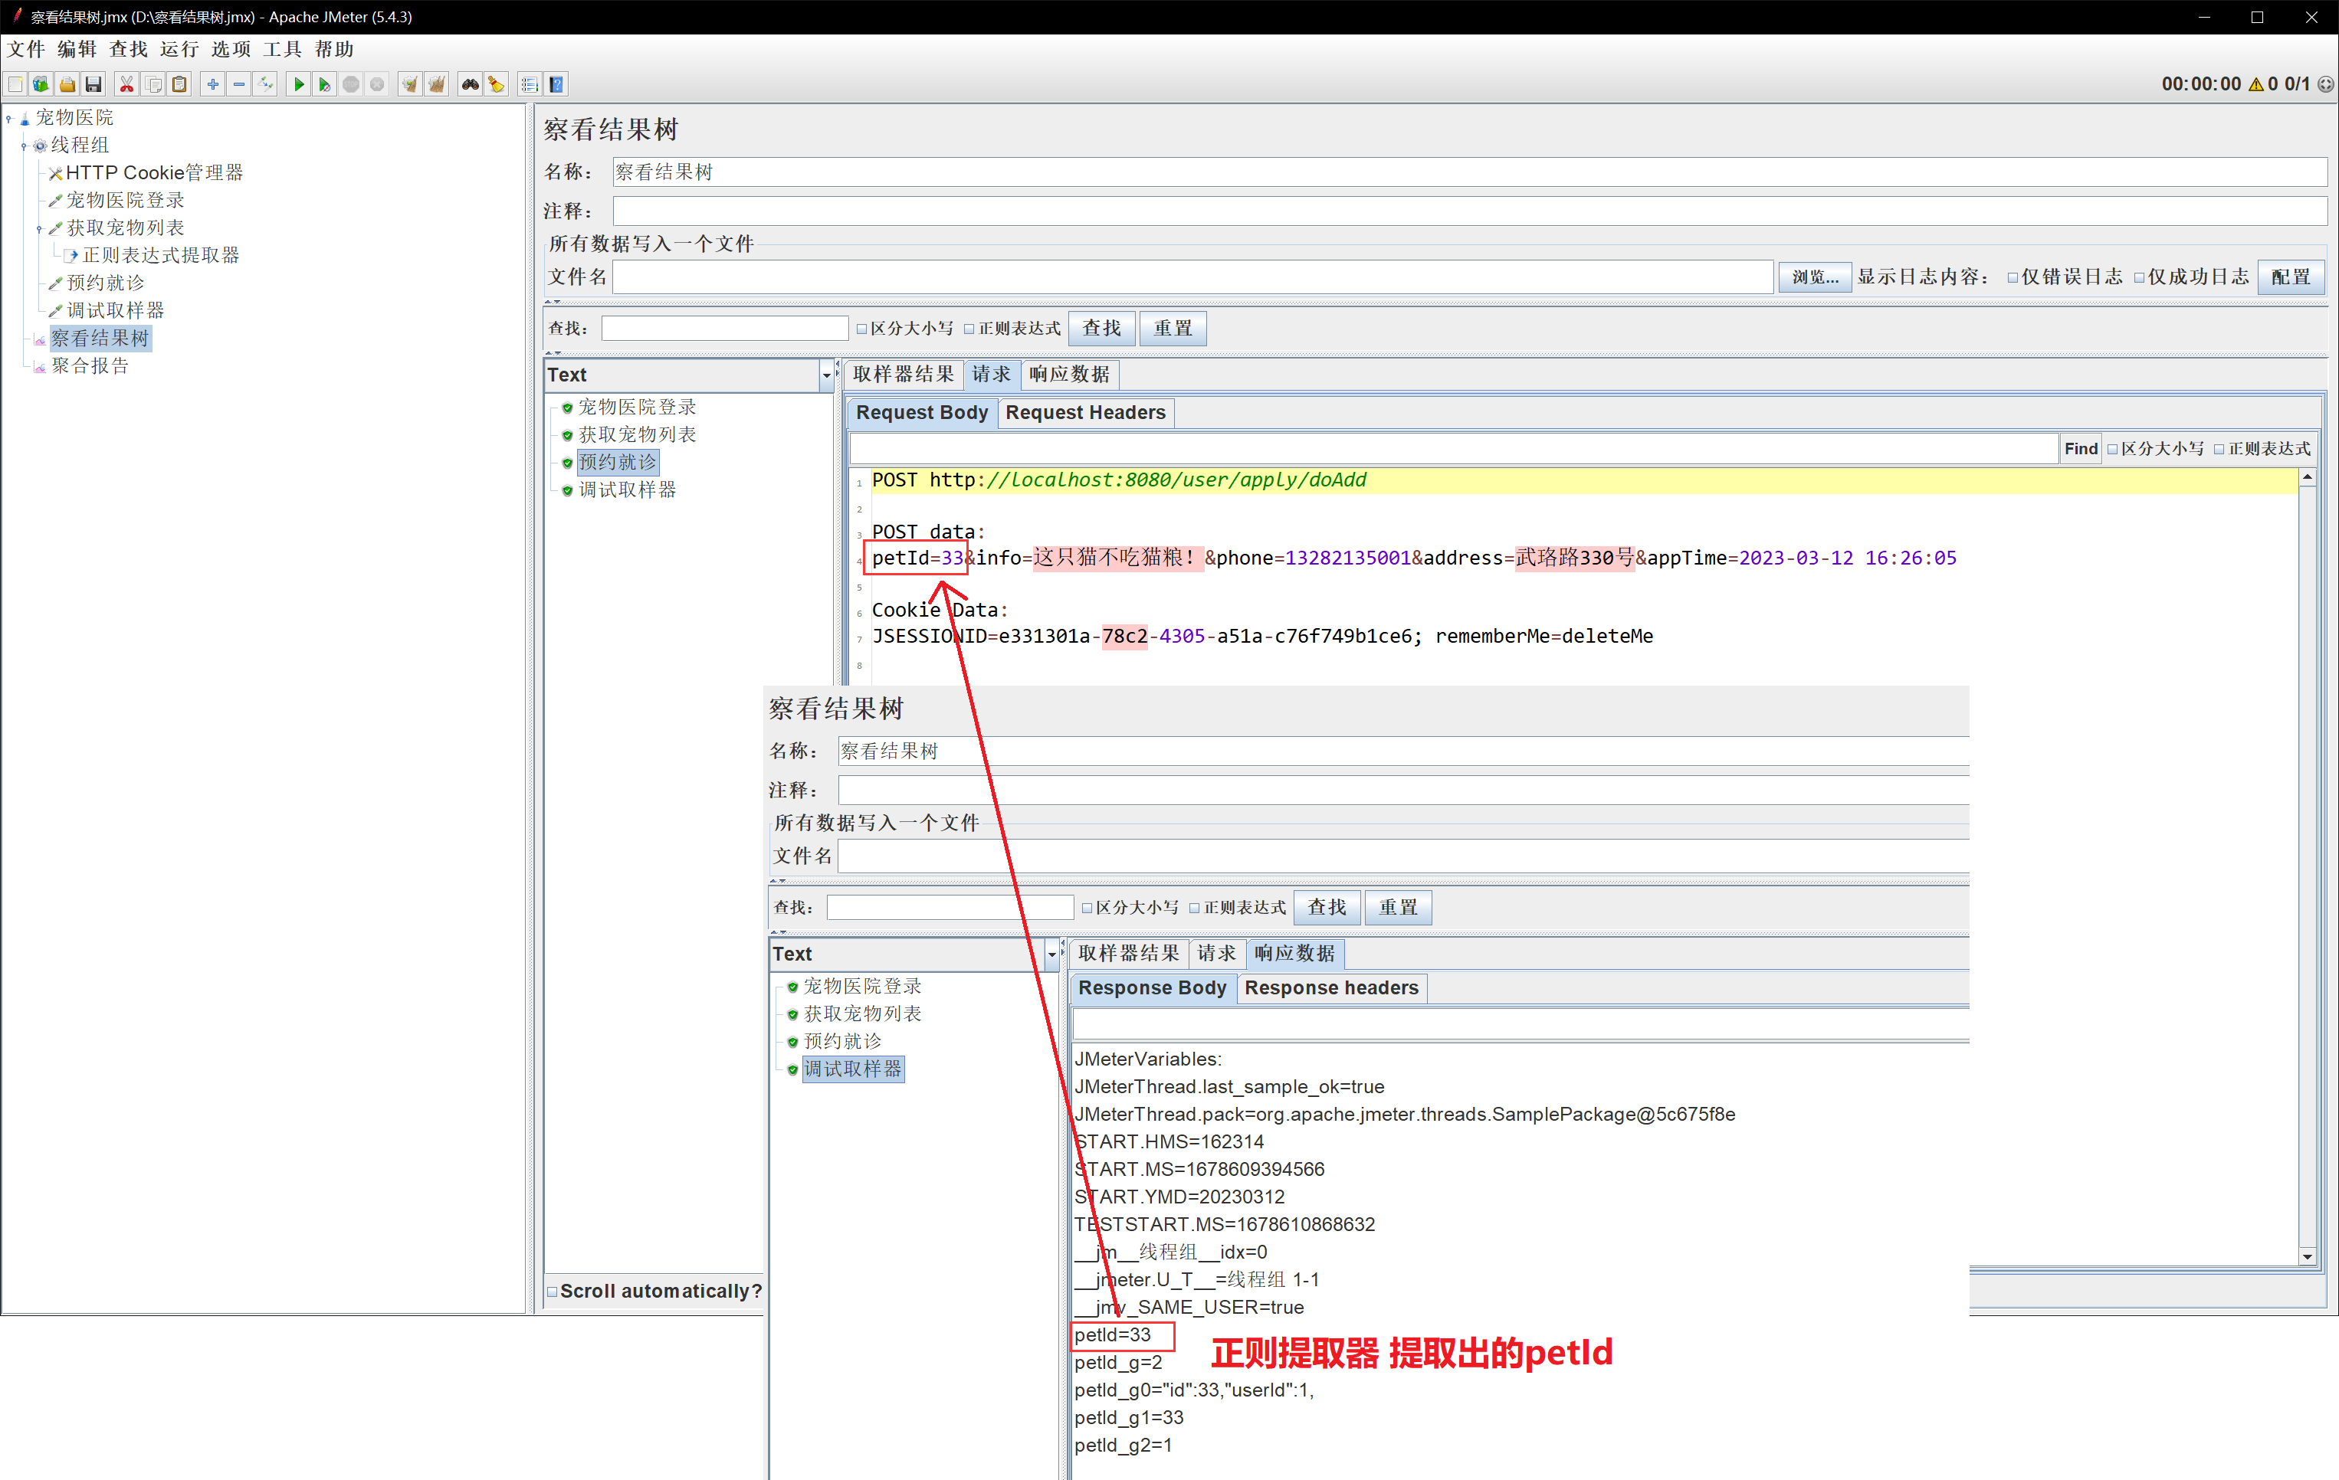Click the binoculars Search icon
Viewport: 2339px width, 1480px height.
tap(470, 84)
